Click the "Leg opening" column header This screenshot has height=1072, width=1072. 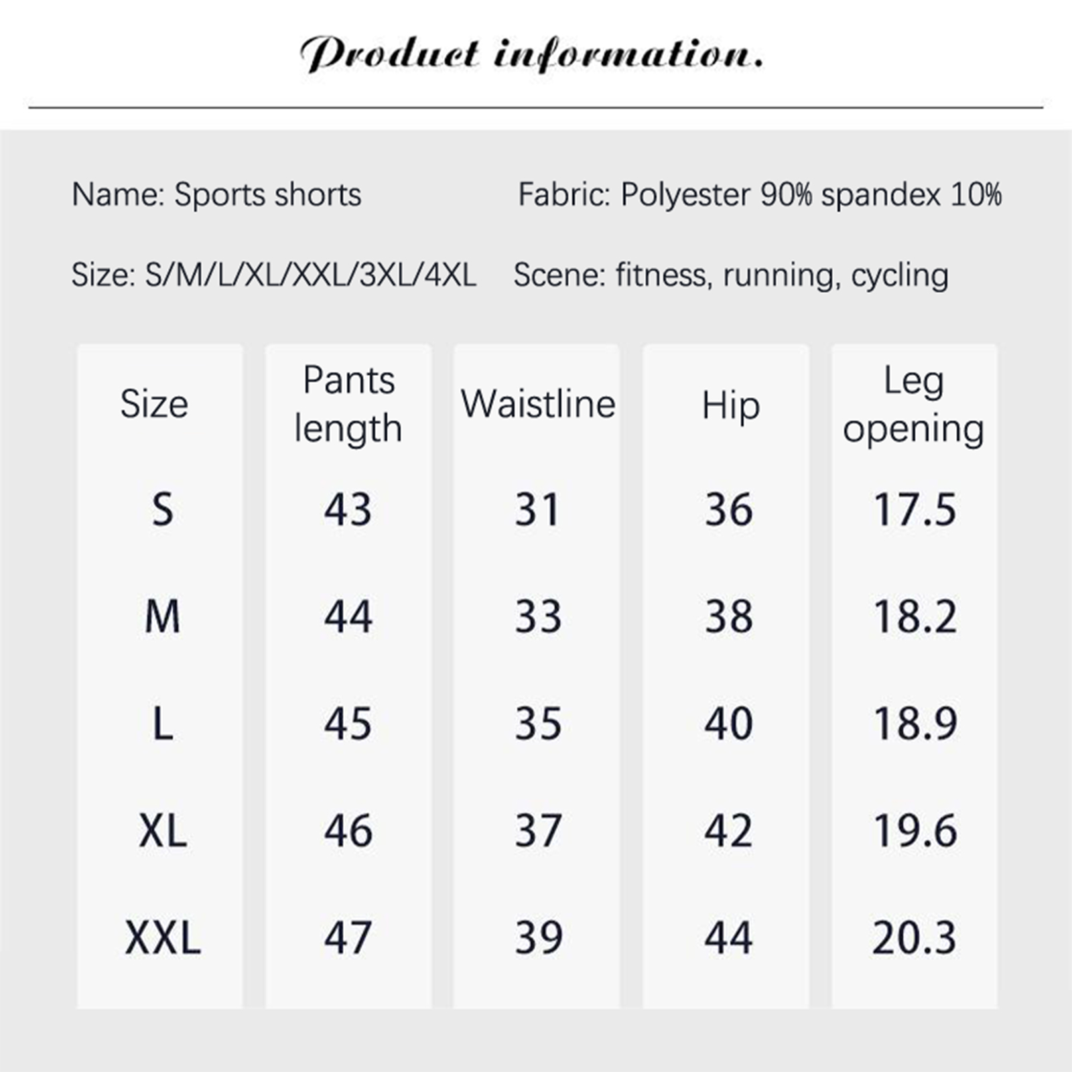[x=914, y=404]
